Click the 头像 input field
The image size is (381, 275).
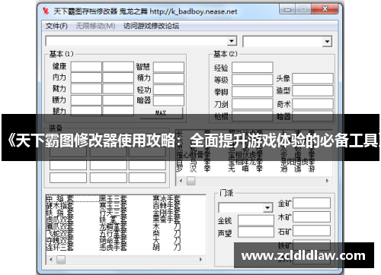(x=312, y=78)
